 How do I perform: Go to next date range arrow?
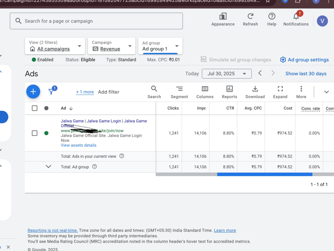pyautogui.click(x=273, y=73)
